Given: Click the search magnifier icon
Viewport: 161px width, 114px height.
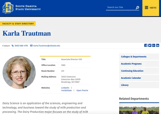Looking at the screenshot, I should point(137,8).
